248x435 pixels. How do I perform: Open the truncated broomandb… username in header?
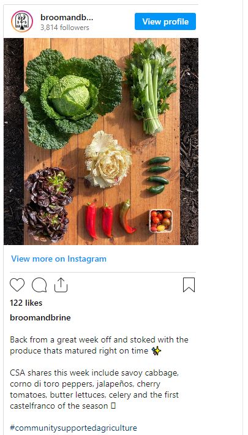(67, 18)
